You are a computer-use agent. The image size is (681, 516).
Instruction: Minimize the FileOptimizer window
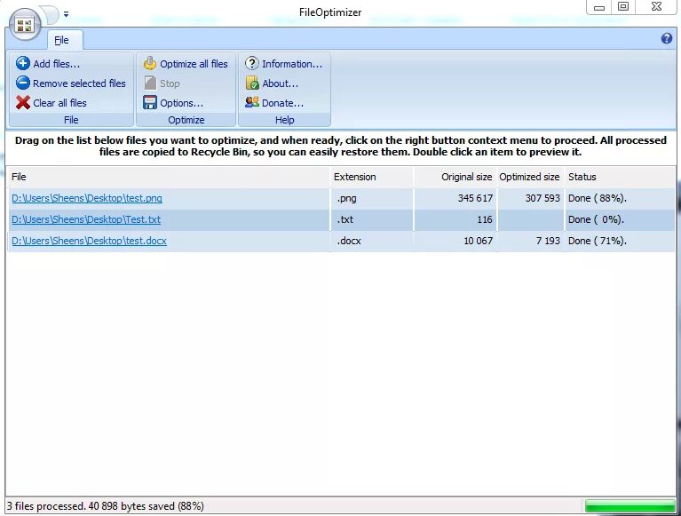point(599,7)
